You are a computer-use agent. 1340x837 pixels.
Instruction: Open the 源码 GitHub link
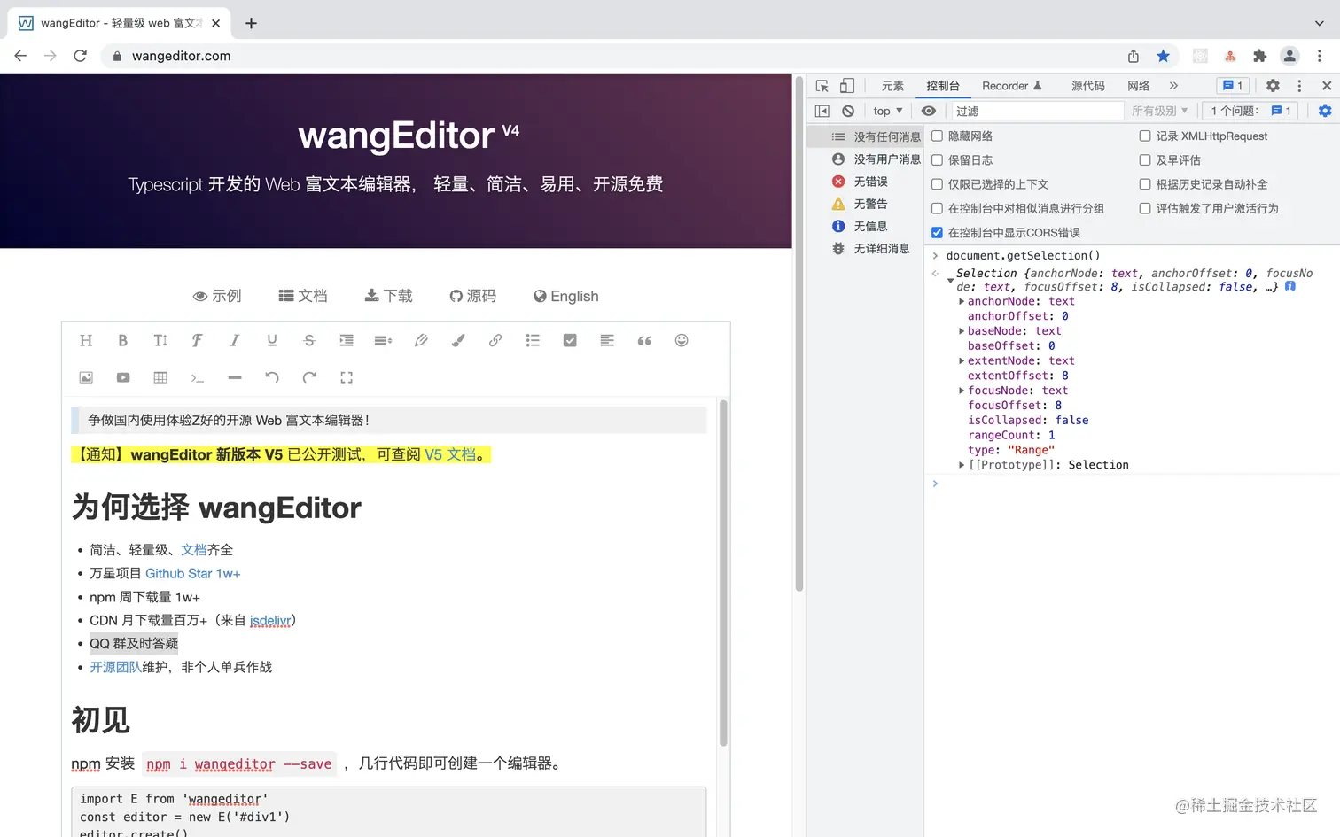(473, 296)
